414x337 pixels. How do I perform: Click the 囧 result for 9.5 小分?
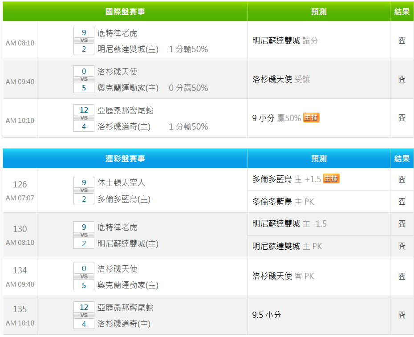(x=402, y=315)
